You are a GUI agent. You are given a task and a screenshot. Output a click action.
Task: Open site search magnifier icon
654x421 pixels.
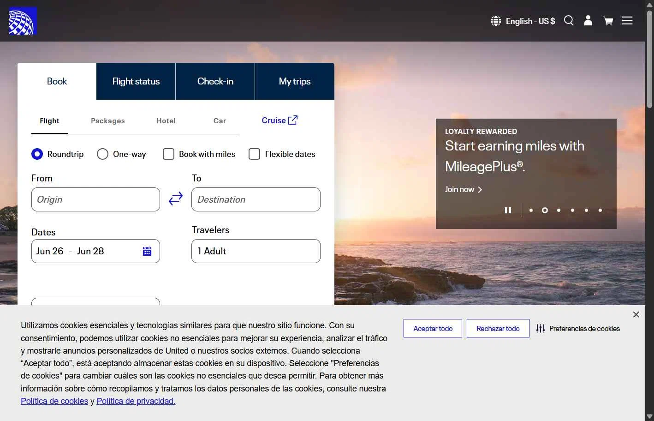(x=569, y=21)
